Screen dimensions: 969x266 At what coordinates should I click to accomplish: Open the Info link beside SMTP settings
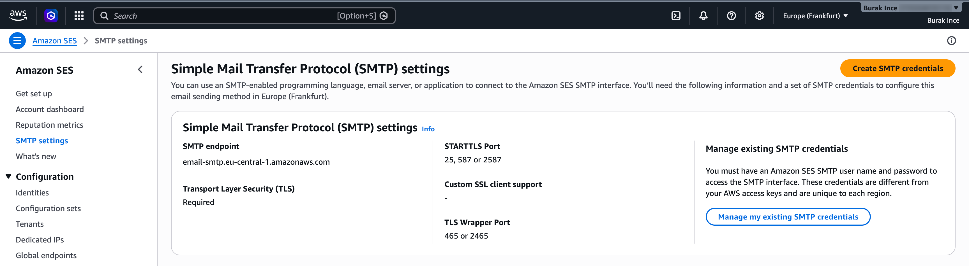click(x=428, y=129)
